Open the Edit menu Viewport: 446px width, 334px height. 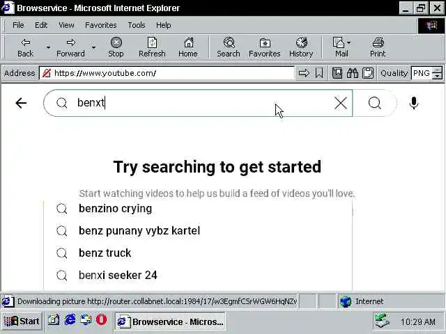(41, 25)
